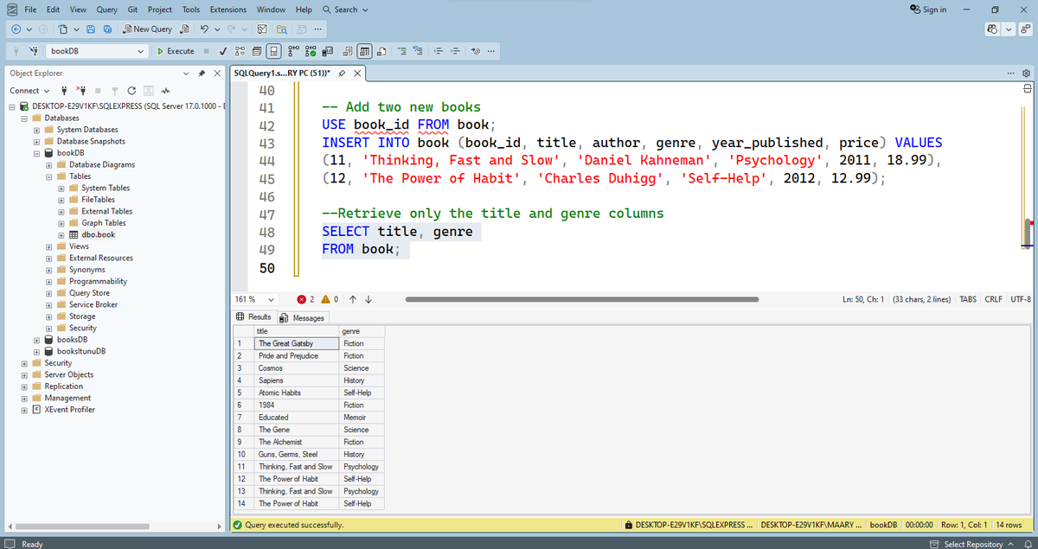
Task: Select dbo.book table in tree
Action: (98, 234)
